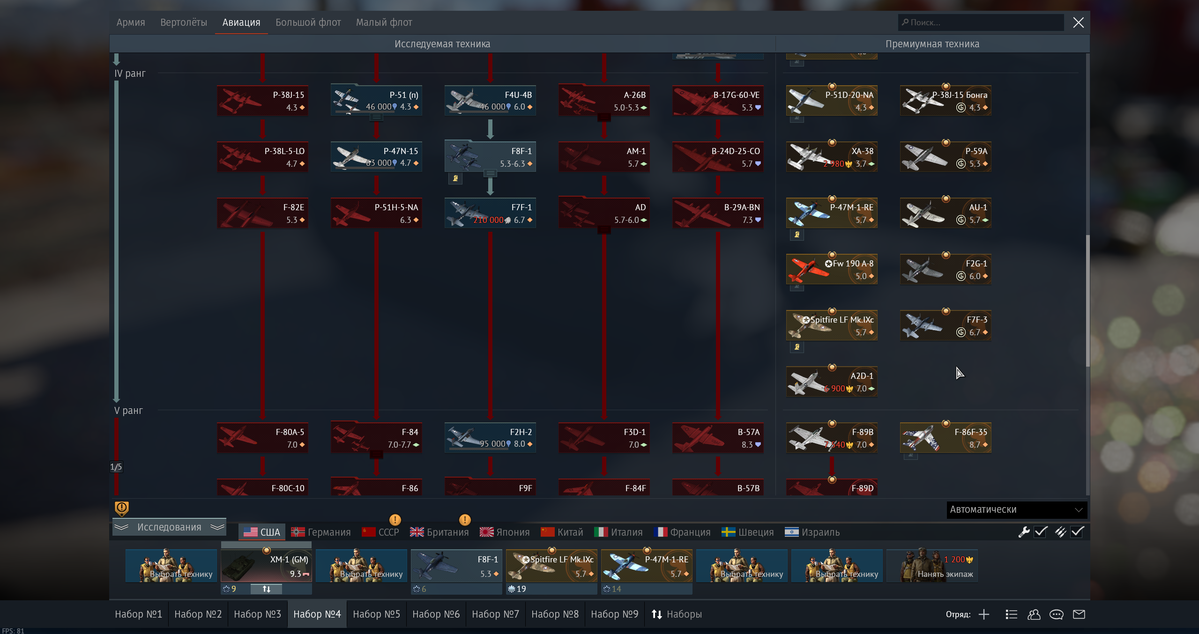Click the research tree vertical scrollbar
The height and width of the screenshot is (634, 1199).
tap(1087, 300)
